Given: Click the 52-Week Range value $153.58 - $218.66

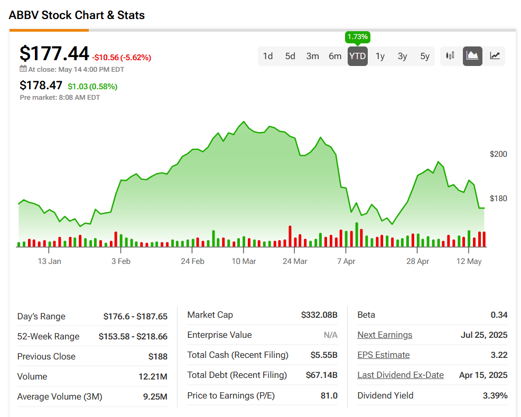Looking at the screenshot, I should pos(133,336).
